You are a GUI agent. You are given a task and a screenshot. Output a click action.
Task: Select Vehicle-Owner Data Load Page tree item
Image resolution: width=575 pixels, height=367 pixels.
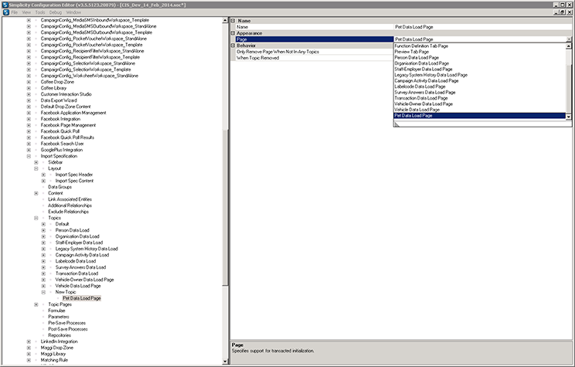[84, 280]
